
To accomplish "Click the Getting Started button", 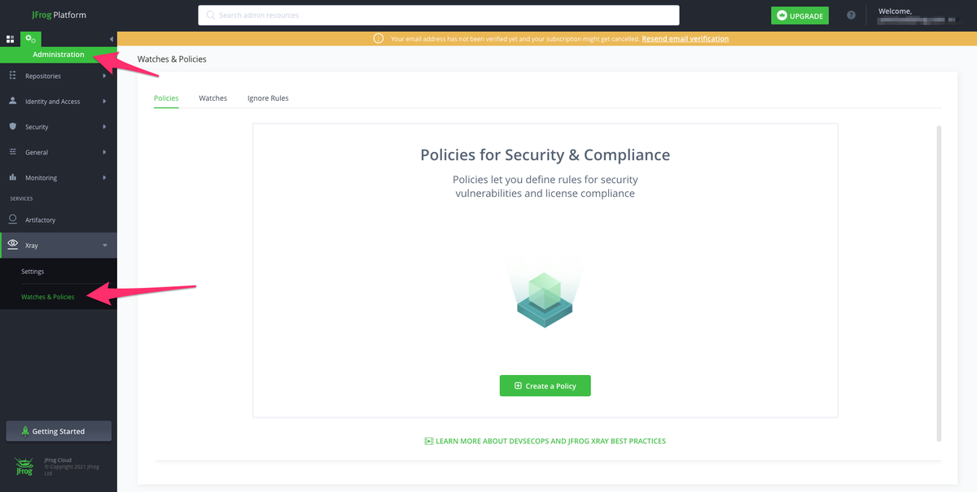I will coord(59,431).
